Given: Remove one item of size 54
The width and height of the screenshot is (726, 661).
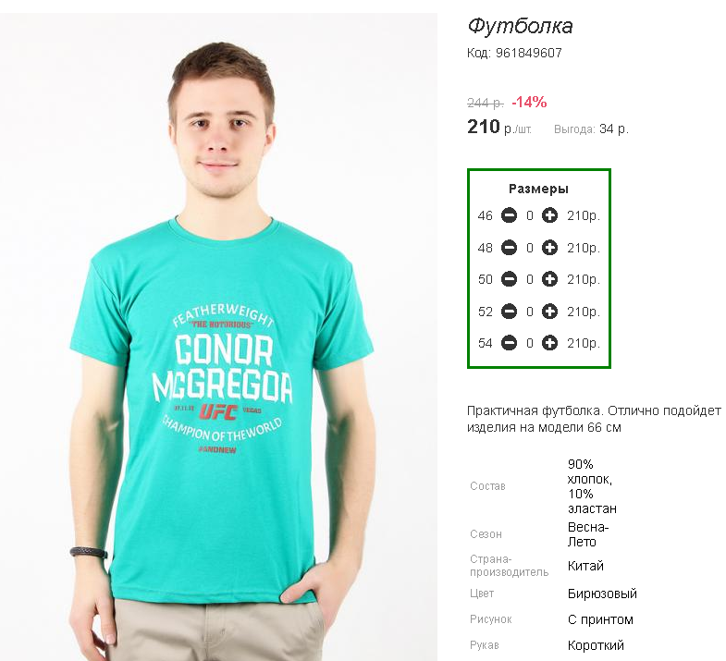Looking at the screenshot, I should point(509,343).
